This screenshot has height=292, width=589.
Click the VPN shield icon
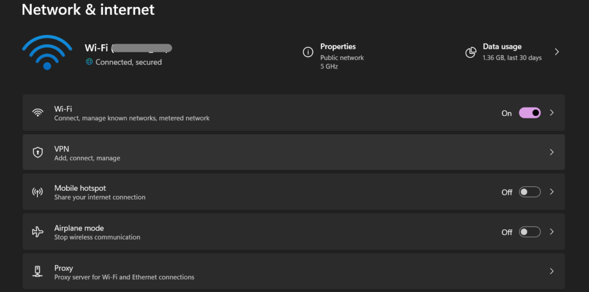pos(38,152)
